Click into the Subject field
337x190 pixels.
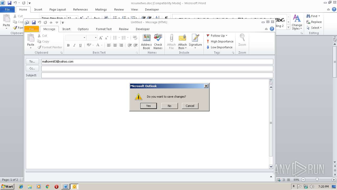click(157, 75)
